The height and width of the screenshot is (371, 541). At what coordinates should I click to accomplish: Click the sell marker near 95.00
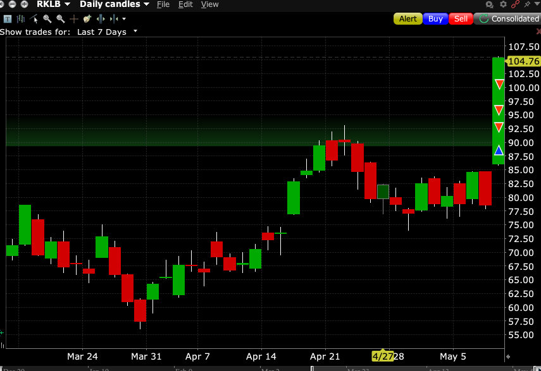[x=499, y=110]
